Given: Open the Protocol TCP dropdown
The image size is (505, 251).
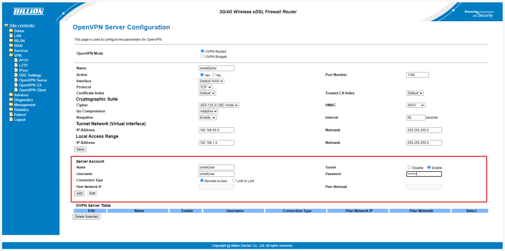Looking at the screenshot, I should coord(205,87).
